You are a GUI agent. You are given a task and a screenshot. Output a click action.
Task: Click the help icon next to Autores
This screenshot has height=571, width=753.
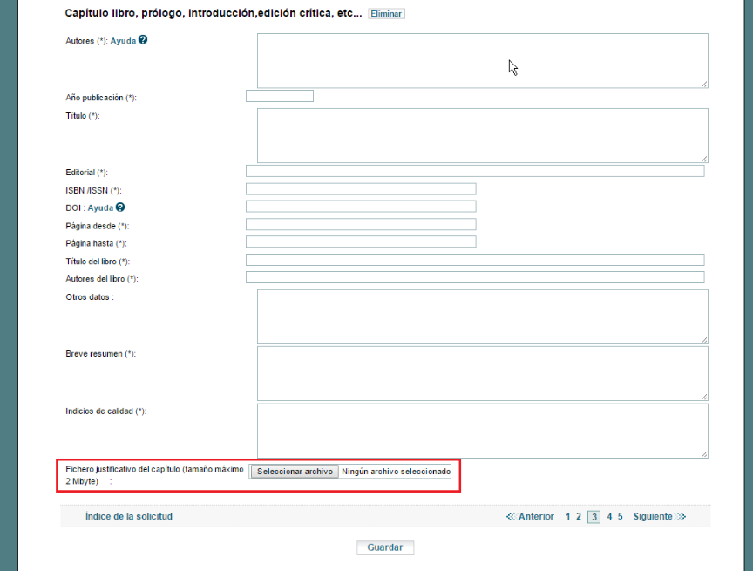[143, 40]
